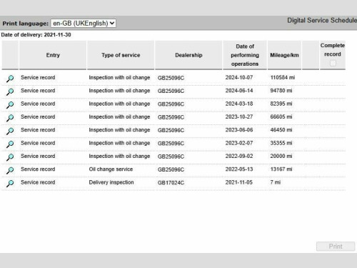View details icon for the 2022-09-02 record

[x=10, y=157]
